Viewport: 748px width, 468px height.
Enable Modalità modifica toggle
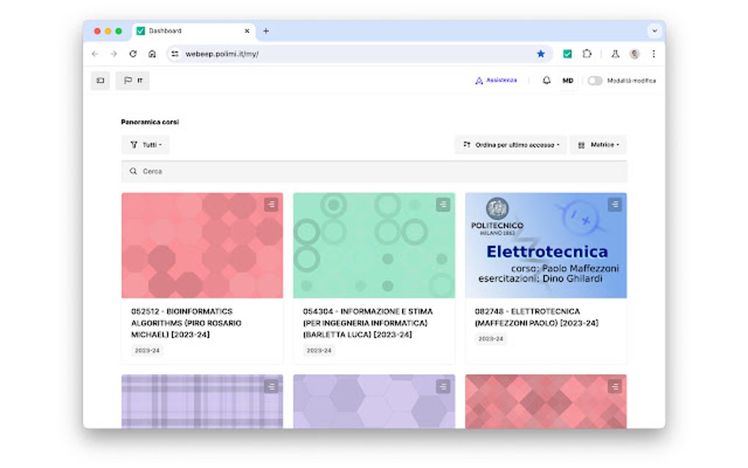coord(595,81)
